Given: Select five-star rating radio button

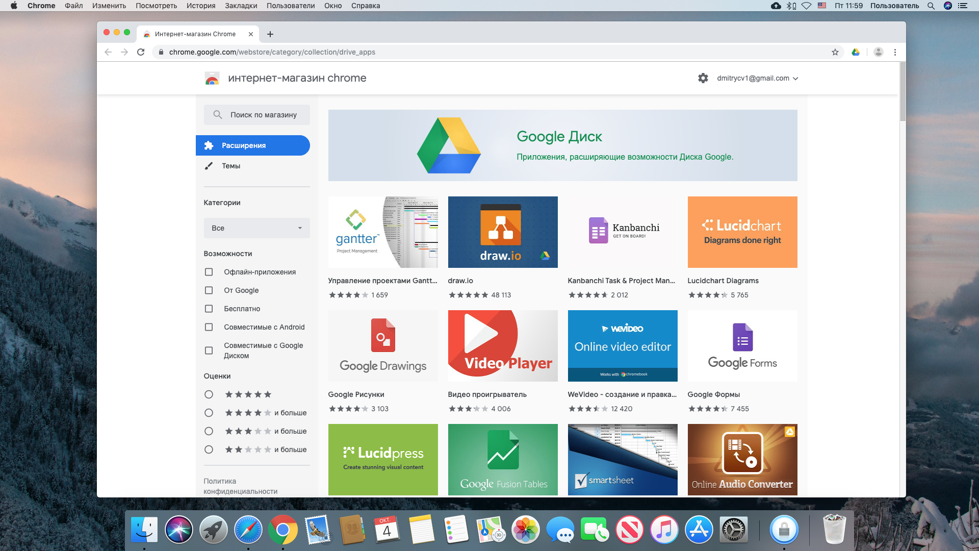Looking at the screenshot, I should [209, 394].
